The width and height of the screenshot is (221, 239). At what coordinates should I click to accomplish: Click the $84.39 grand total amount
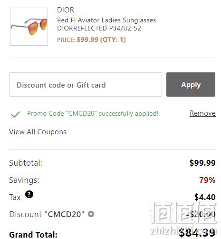coord(197,232)
